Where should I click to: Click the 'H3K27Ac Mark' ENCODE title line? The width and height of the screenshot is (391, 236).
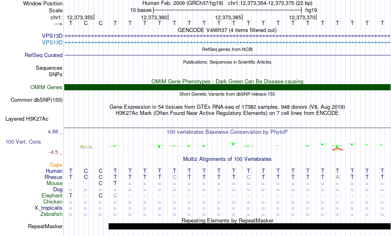click(227, 113)
